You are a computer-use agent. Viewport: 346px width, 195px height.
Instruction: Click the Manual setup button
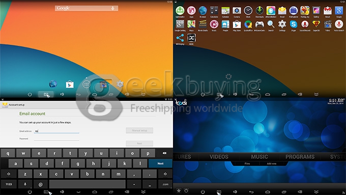(139, 130)
